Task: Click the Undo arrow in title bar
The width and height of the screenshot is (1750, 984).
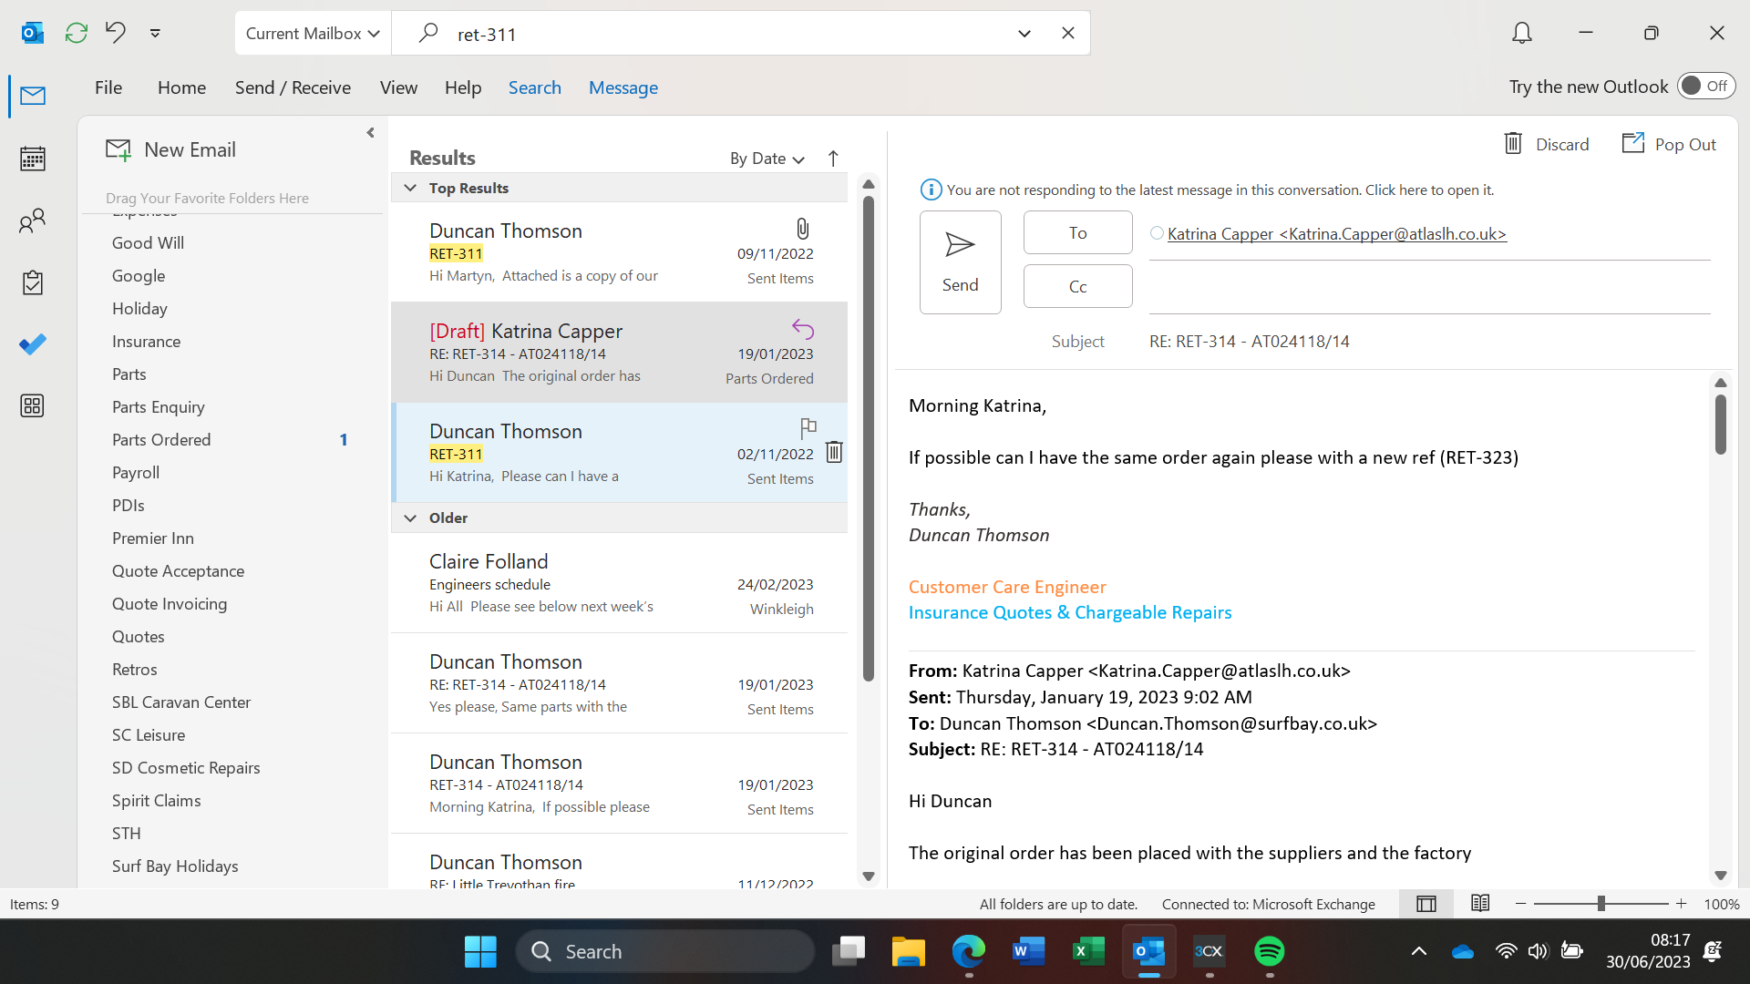Action: coord(116,33)
